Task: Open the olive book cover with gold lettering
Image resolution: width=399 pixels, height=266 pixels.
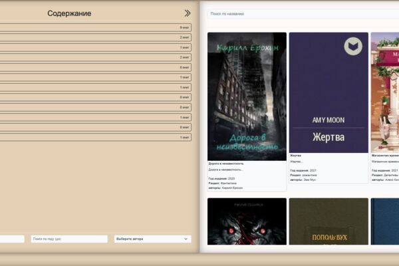Action: (x=329, y=221)
